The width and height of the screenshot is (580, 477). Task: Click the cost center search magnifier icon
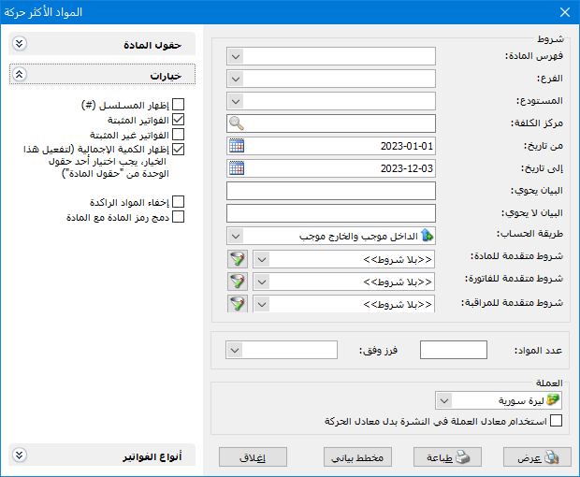[x=237, y=123]
